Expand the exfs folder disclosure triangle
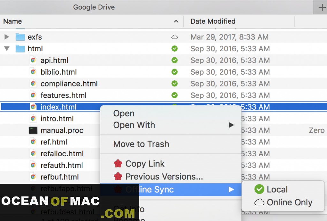 tap(7, 37)
